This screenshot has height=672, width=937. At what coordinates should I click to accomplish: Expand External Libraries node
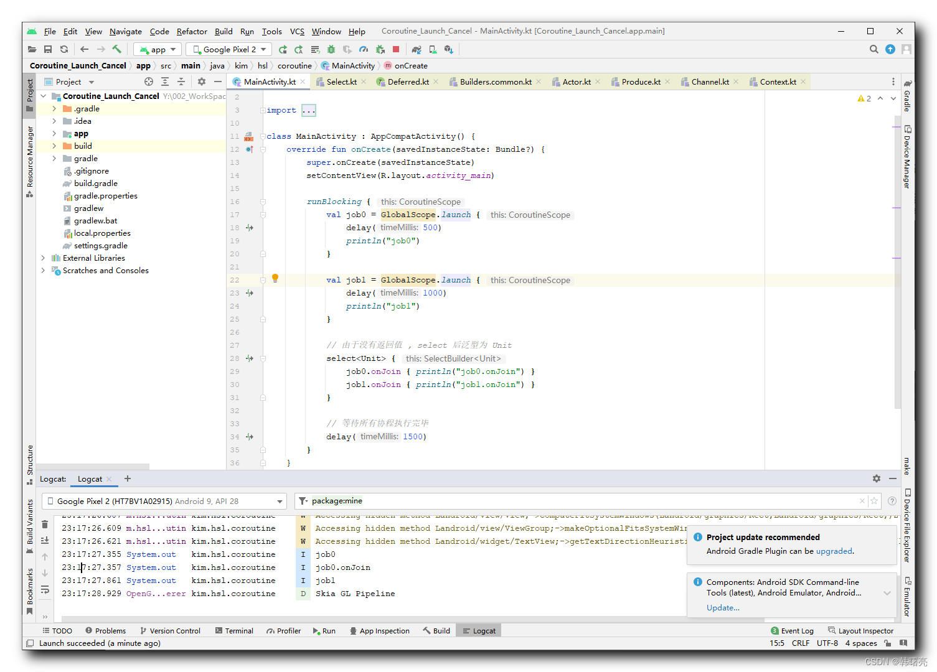43,258
